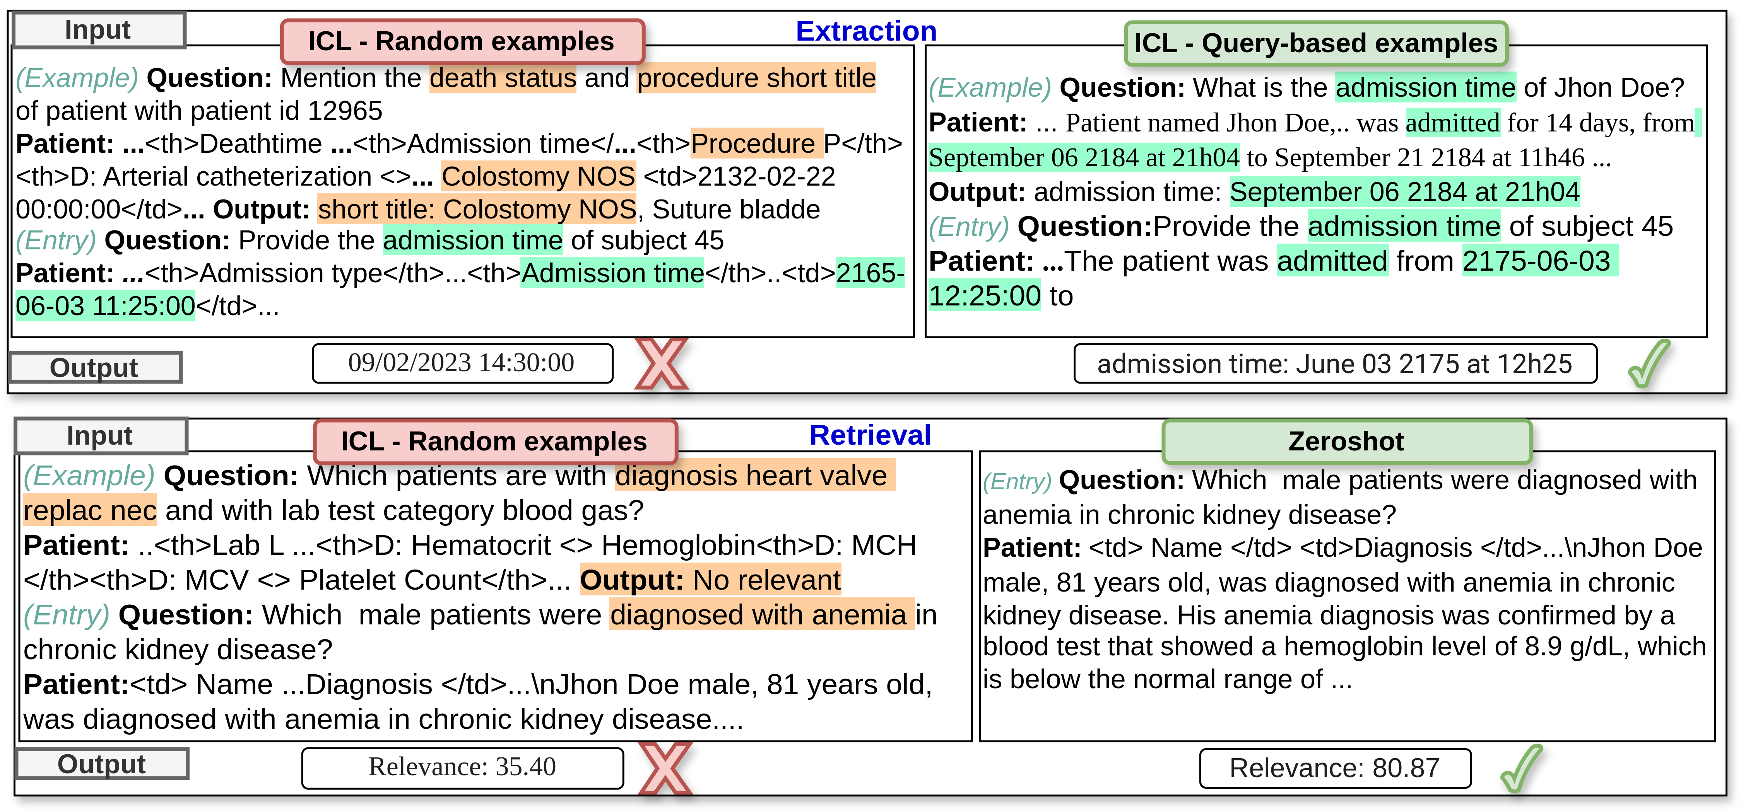The image size is (1741, 810).
Task: Click the bottom Output label box
Action: (101, 764)
